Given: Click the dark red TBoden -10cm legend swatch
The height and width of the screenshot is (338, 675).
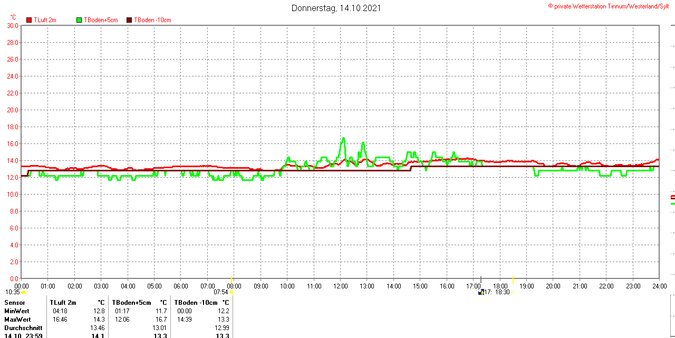Looking at the screenshot, I should tap(129, 20).
